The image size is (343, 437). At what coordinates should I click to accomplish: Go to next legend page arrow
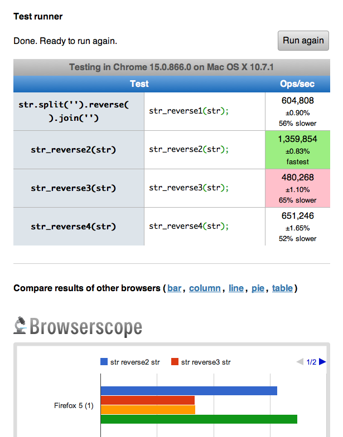[322, 362]
